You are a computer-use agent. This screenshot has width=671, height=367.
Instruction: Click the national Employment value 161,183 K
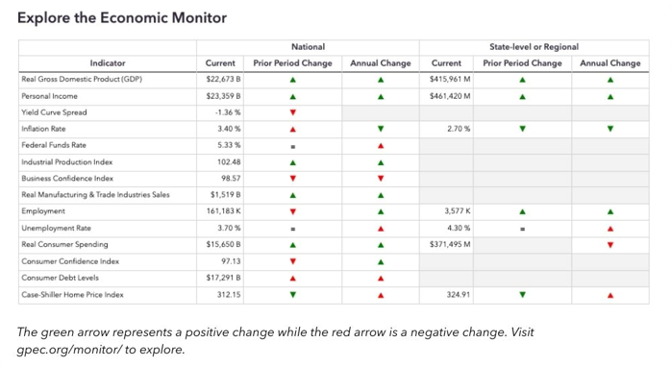point(223,210)
